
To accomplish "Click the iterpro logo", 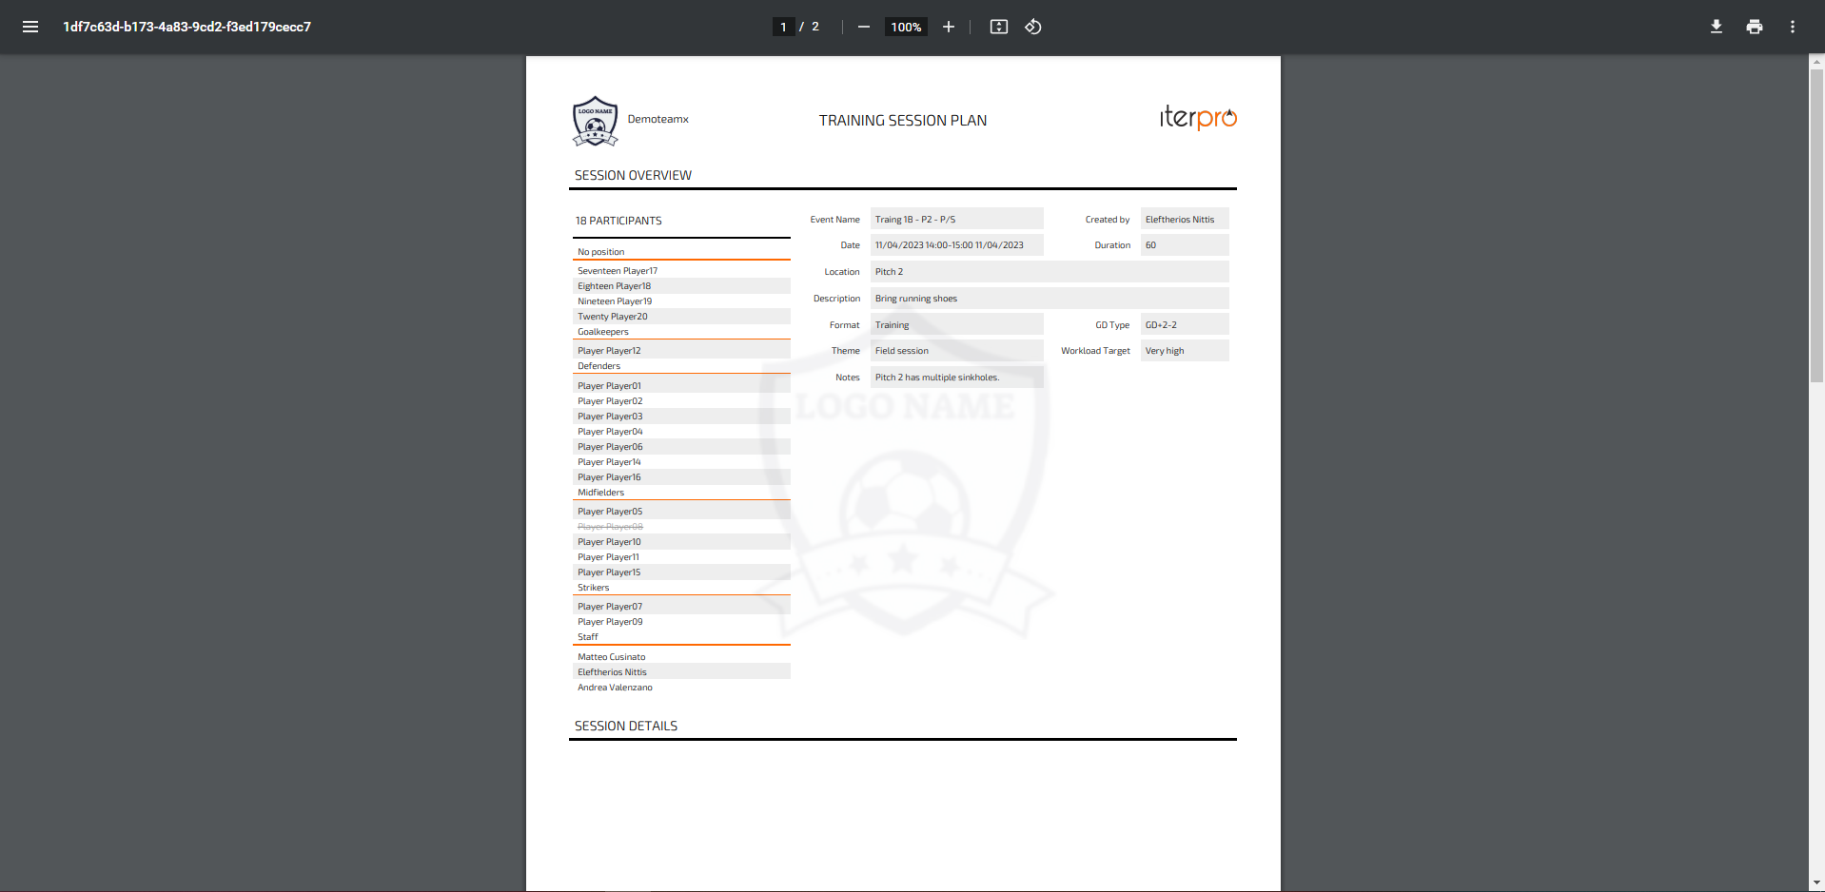I will pos(1197,117).
